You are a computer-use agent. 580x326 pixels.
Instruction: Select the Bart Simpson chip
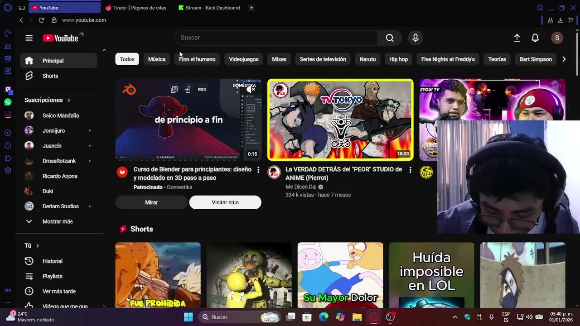pyautogui.click(x=536, y=59)
